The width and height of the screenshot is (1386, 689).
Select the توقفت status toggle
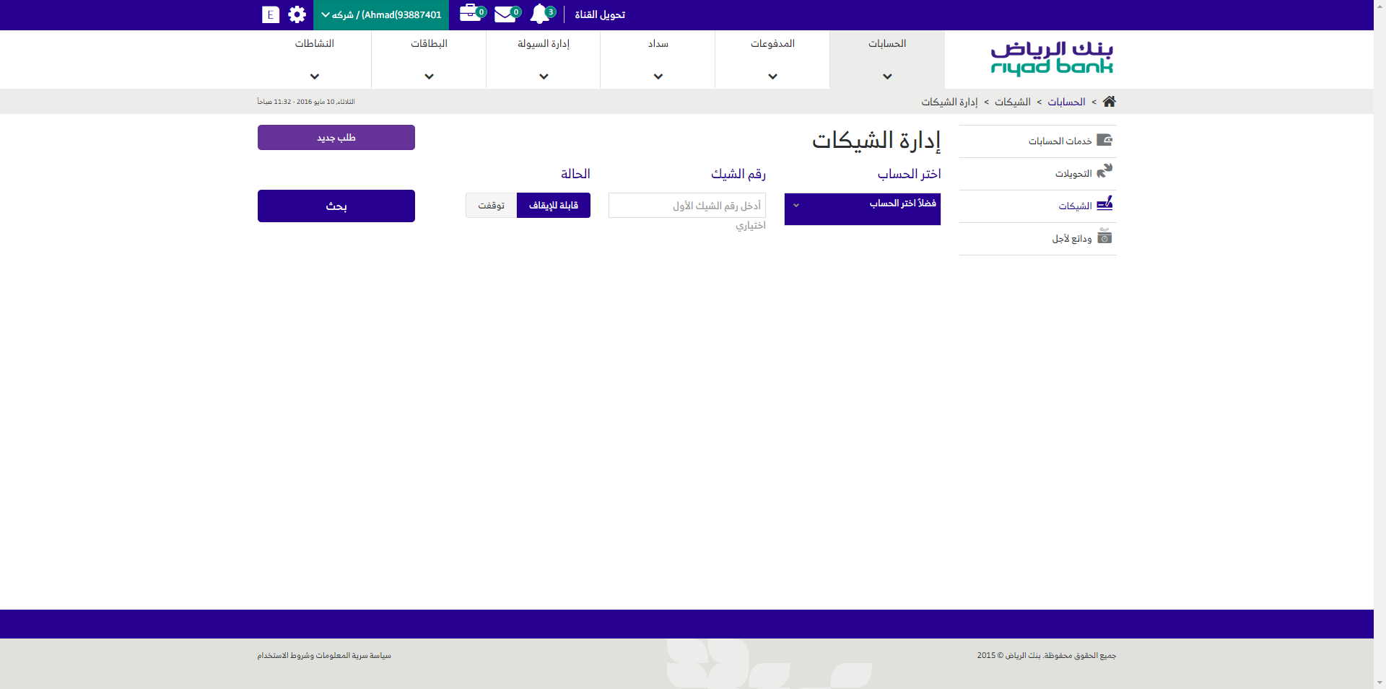click(491, 206)
